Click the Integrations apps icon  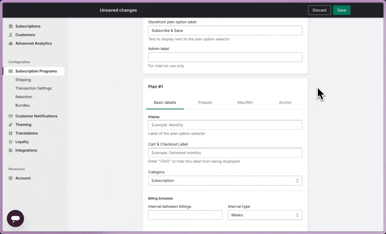[x=10, y=150]
